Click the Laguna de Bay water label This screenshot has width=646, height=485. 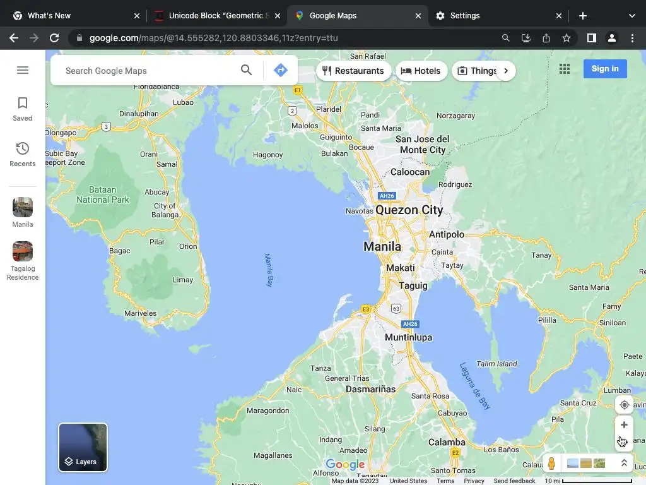(x=475, y=386)
